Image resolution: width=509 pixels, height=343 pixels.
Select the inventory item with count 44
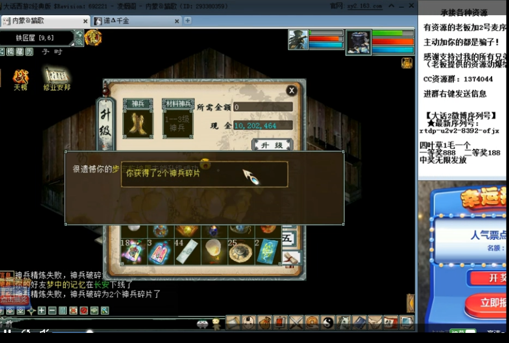click(187, 251)
